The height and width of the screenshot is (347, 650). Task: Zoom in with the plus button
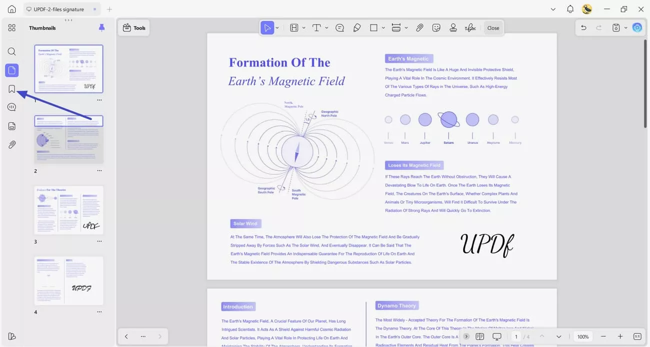point(620,337)
